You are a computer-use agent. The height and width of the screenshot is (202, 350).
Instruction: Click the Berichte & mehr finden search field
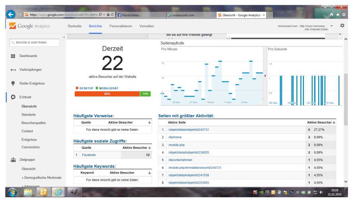pyautogui.click(x=35, y=43)
